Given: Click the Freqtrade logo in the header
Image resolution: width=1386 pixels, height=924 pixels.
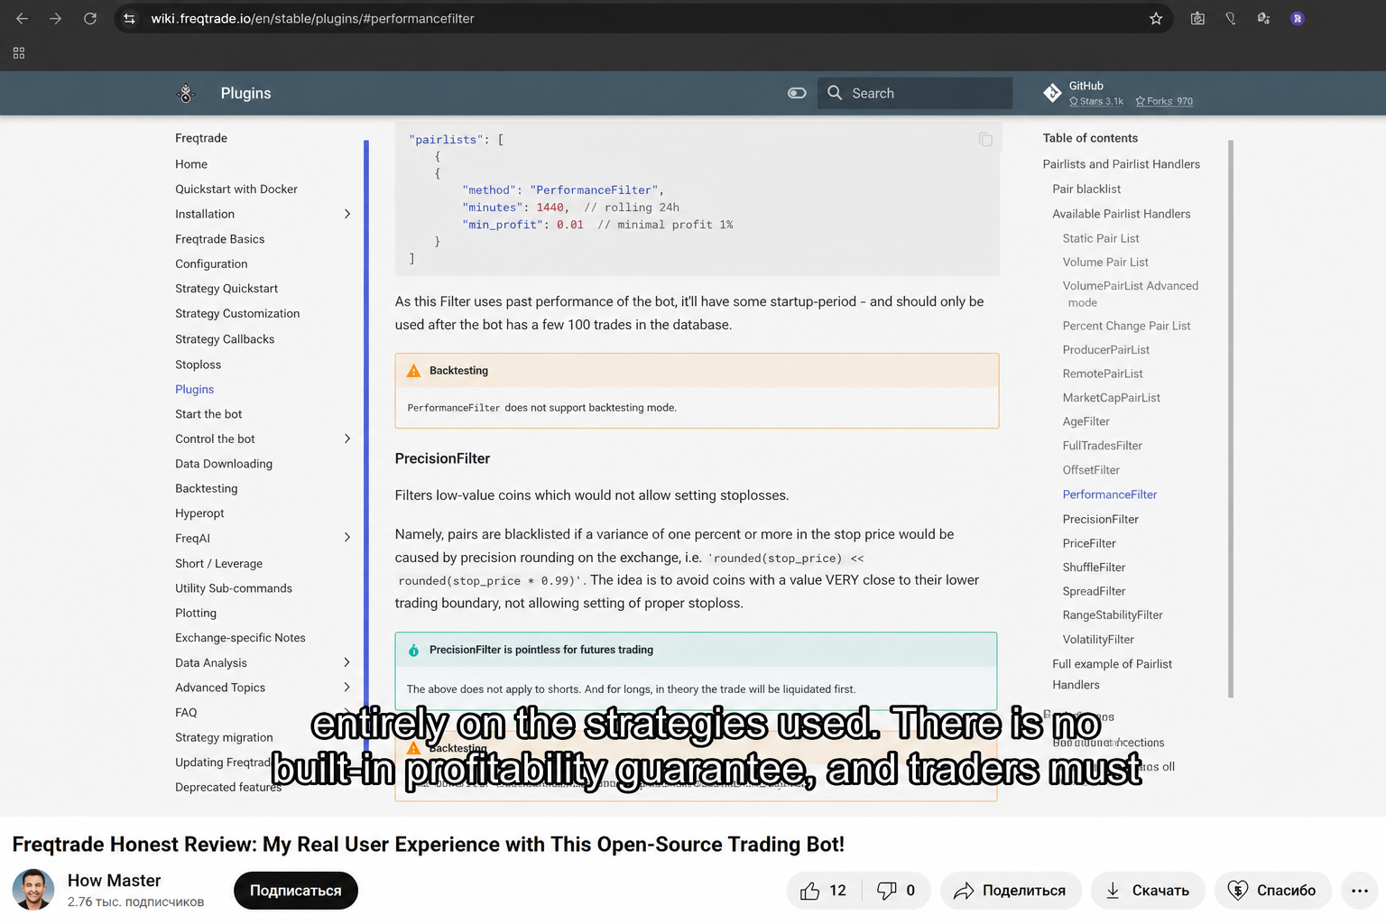Looking at the screenshot, I should tap(186, 93).
